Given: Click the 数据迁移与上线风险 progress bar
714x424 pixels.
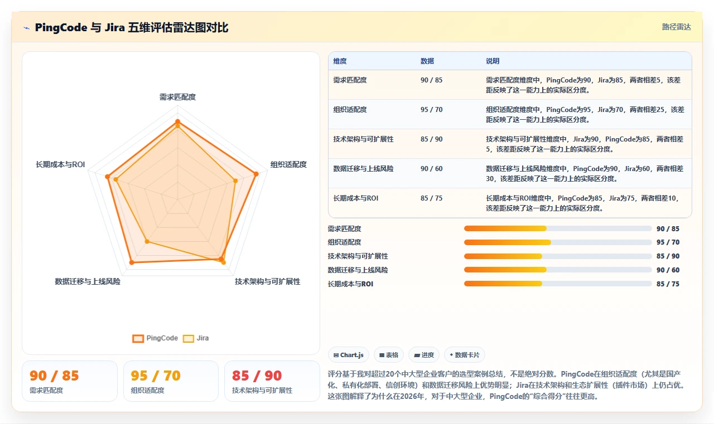Looking at the screenshot, I should click(x=558, y=270).
